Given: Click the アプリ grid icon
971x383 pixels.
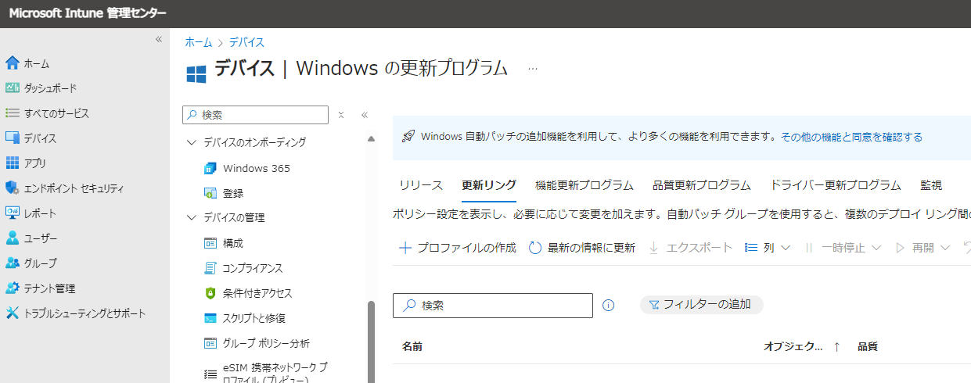Looking at the screenshot, I should pos(12,163).
